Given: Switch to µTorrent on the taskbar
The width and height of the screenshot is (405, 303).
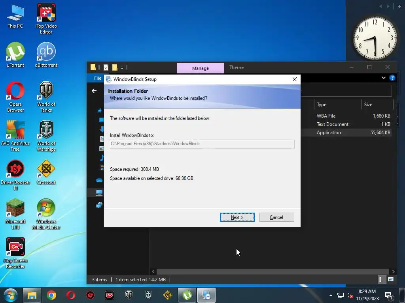Looking at the screenshot, I should [187, 295].
